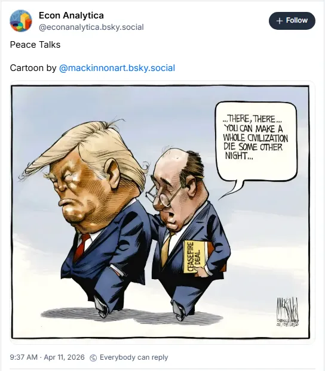The width and height of the screenshot is (325, 371).
Task: Click the yellow tie on right figure
Action: 167,248
